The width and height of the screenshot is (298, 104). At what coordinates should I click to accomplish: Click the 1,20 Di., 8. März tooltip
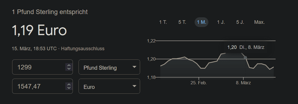(246, 47)
